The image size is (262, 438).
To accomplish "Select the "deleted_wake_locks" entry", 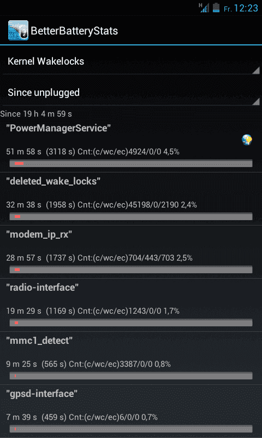I will (x=131, y=199).
